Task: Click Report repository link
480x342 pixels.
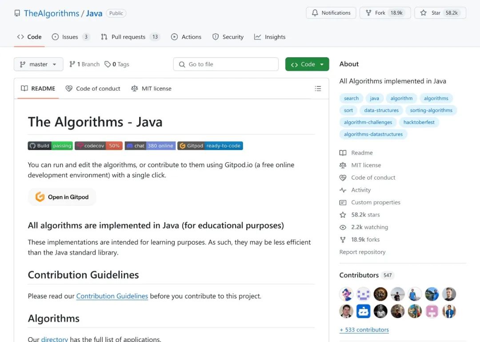Action: tap(362, 252)
